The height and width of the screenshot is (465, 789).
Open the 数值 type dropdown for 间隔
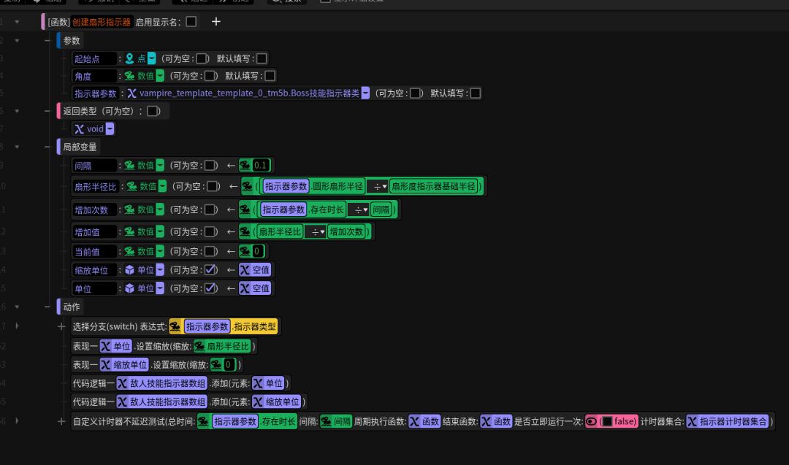[x=160, y=166]
